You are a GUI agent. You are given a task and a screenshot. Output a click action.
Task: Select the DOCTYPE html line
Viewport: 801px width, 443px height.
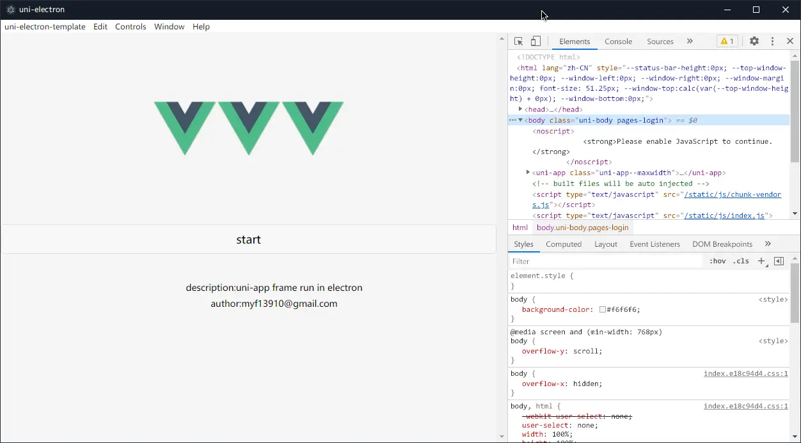point(549,57)
